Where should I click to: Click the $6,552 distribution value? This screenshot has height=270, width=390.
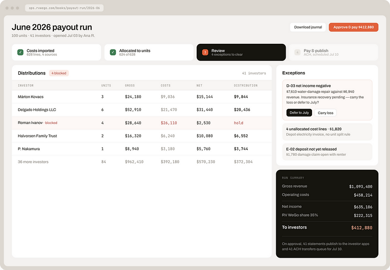(241, 136)
